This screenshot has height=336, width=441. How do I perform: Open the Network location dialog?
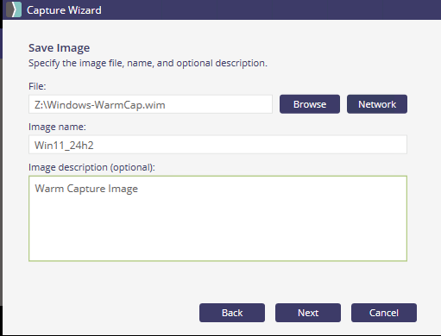tap(377, 104)
